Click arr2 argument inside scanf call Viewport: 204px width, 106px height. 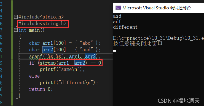tap(90, 56)
